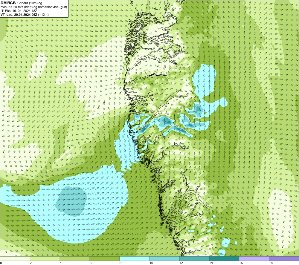The image size is (299, 265).
Task: Click the legend value 10
Action: (x=151, y=263)
